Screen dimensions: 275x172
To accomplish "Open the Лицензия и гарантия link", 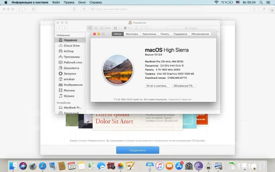I will [180, 99].
